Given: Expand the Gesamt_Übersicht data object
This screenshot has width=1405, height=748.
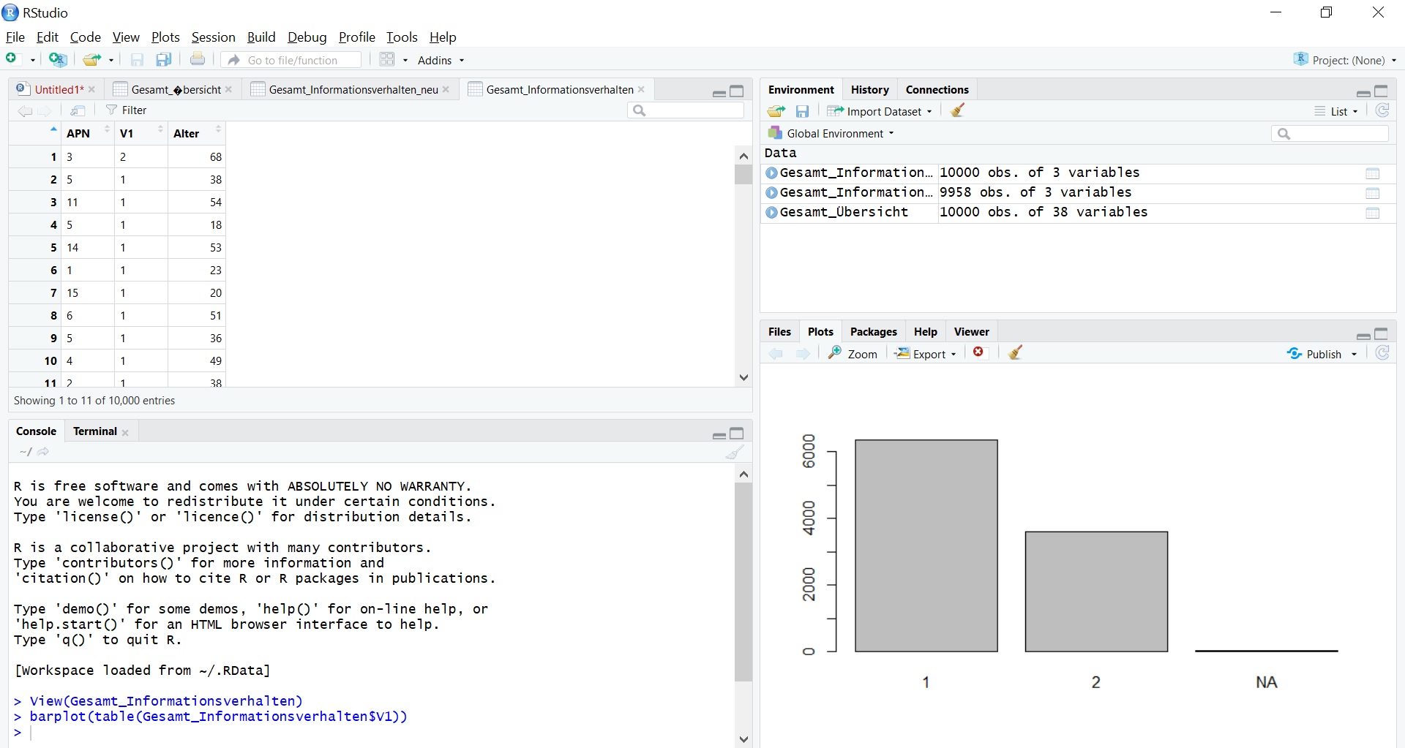Looking at the screenshot, I should coord(771,213).
